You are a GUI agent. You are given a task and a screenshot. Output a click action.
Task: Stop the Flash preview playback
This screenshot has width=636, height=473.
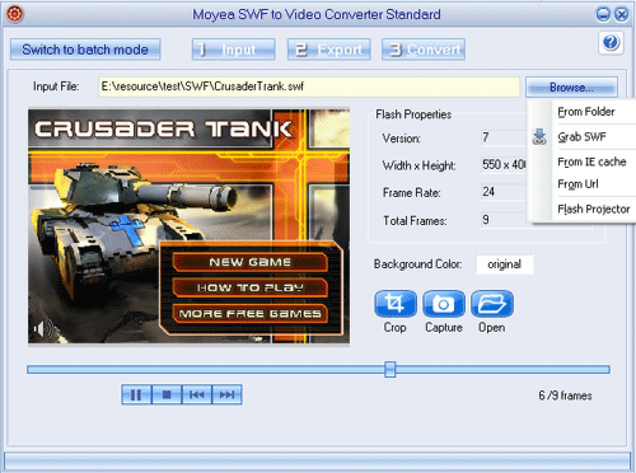(166, 394)
